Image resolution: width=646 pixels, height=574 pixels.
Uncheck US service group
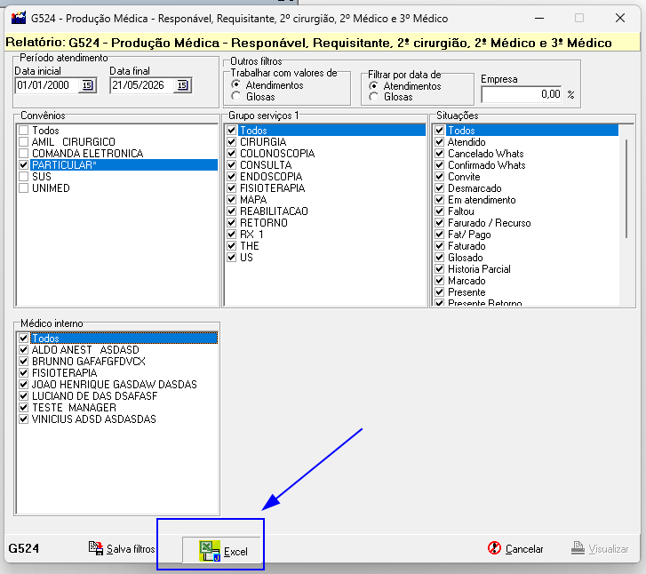pos(232,257)
